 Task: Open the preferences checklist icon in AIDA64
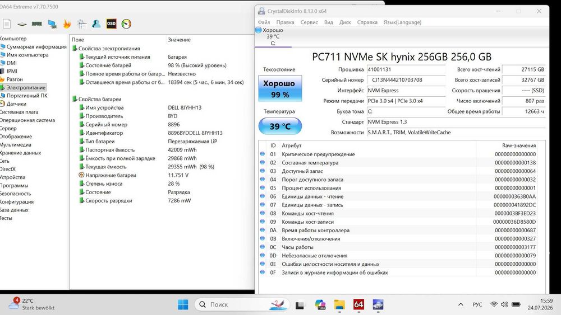pos(82,24)
